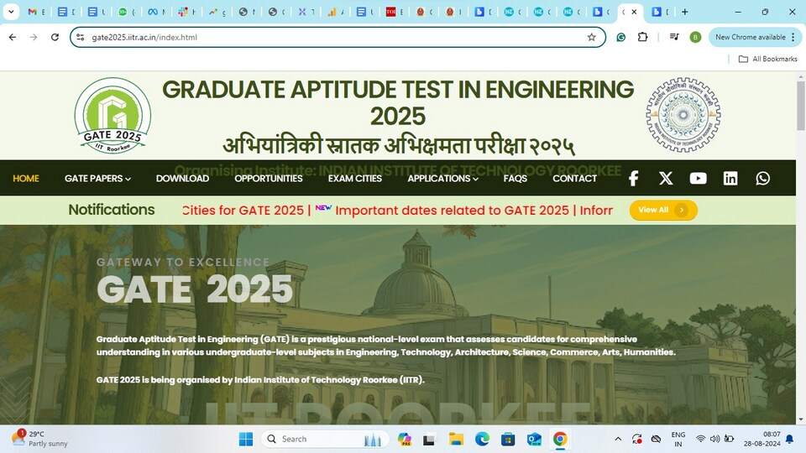Open the volume speaker tray icon
806x453 pixels.
coord(714,439)
